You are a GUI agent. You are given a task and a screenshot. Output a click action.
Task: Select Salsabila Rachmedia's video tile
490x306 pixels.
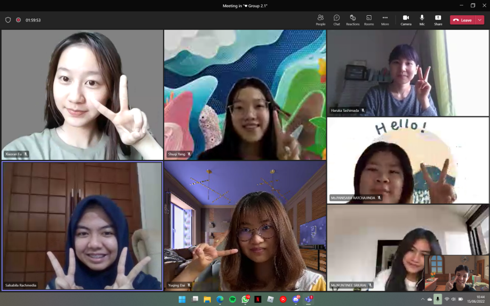[82, 226]
